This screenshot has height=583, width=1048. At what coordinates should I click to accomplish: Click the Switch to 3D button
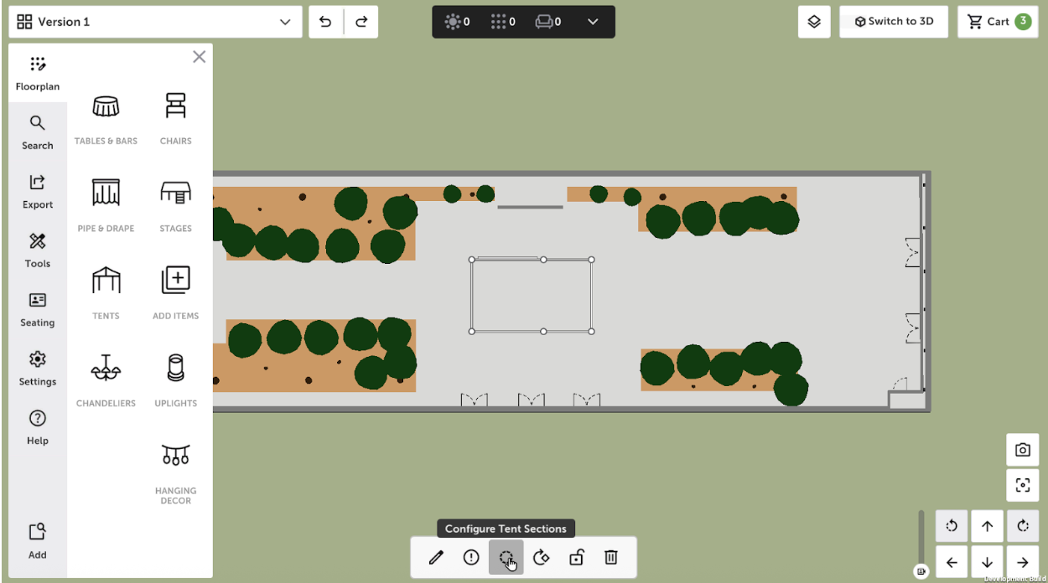coord(893,21)
